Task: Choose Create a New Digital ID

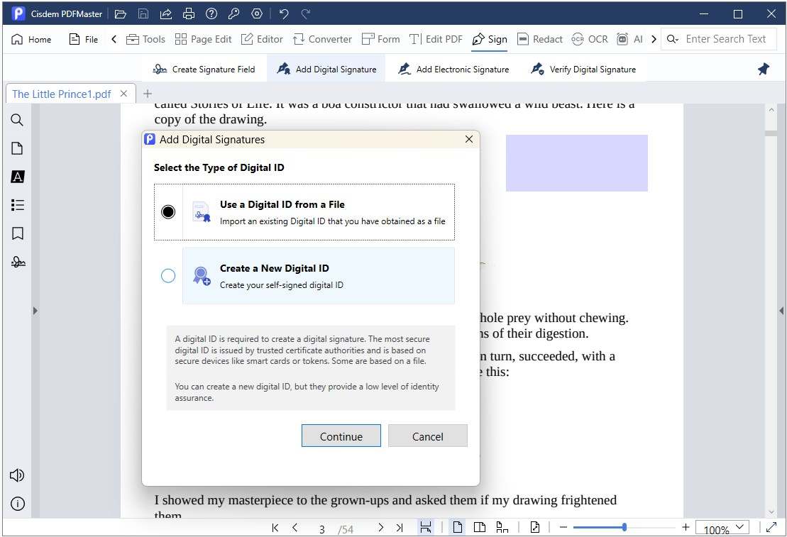Action: pyautogui.click(x=168, y=276)
